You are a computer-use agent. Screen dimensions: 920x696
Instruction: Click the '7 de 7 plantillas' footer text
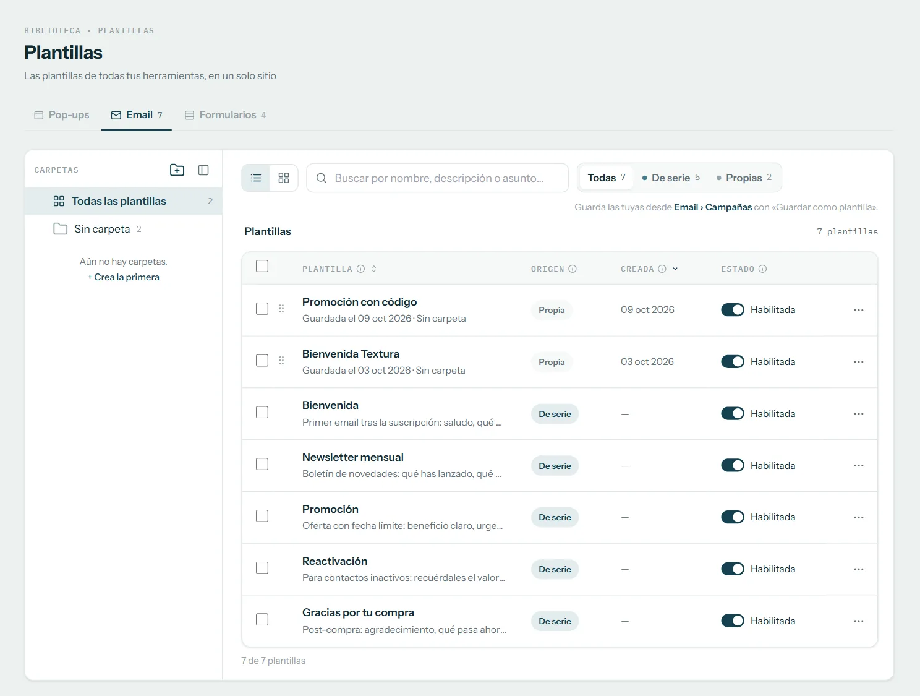(273, 661)
